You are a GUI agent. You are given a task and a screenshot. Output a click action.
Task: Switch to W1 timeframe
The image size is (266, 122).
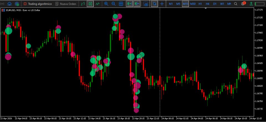pos(222,4)
